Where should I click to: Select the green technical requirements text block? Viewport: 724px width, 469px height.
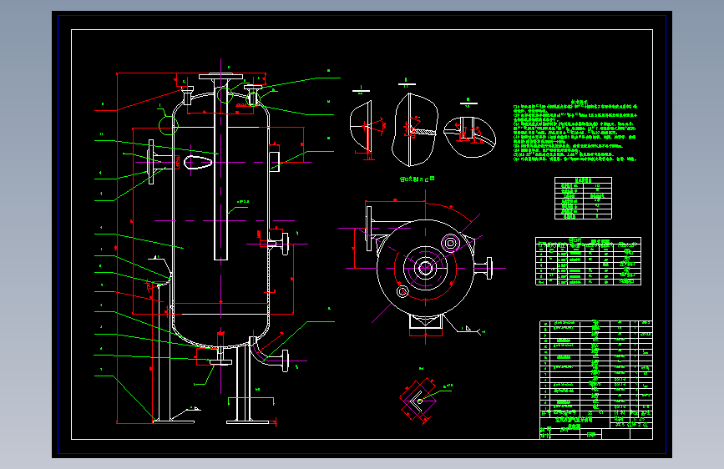[575, 130]
